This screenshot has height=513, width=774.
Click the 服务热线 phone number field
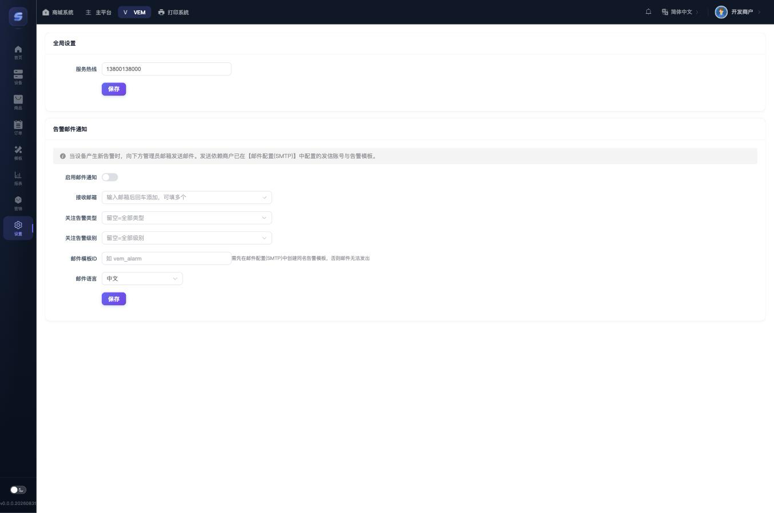point(167,69)
